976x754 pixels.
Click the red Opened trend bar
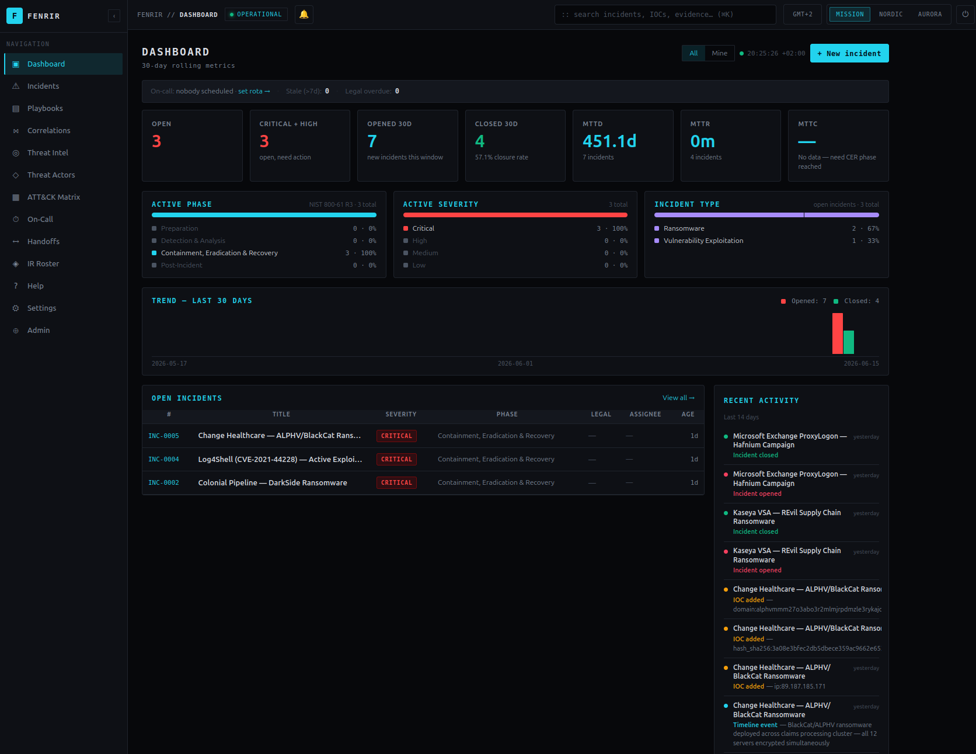838,333
